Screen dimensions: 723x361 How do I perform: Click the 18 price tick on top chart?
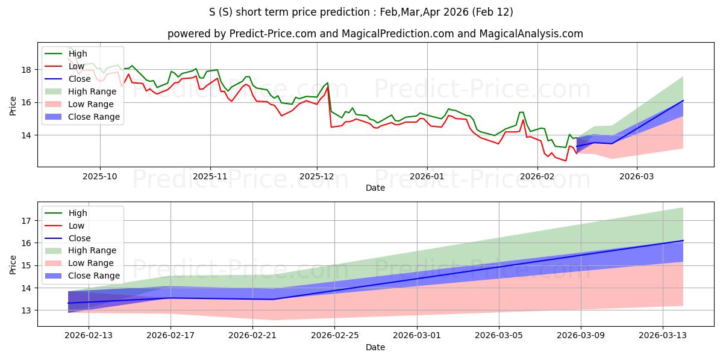pos(27,70)
